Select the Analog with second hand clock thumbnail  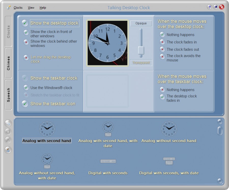(47, 129)
